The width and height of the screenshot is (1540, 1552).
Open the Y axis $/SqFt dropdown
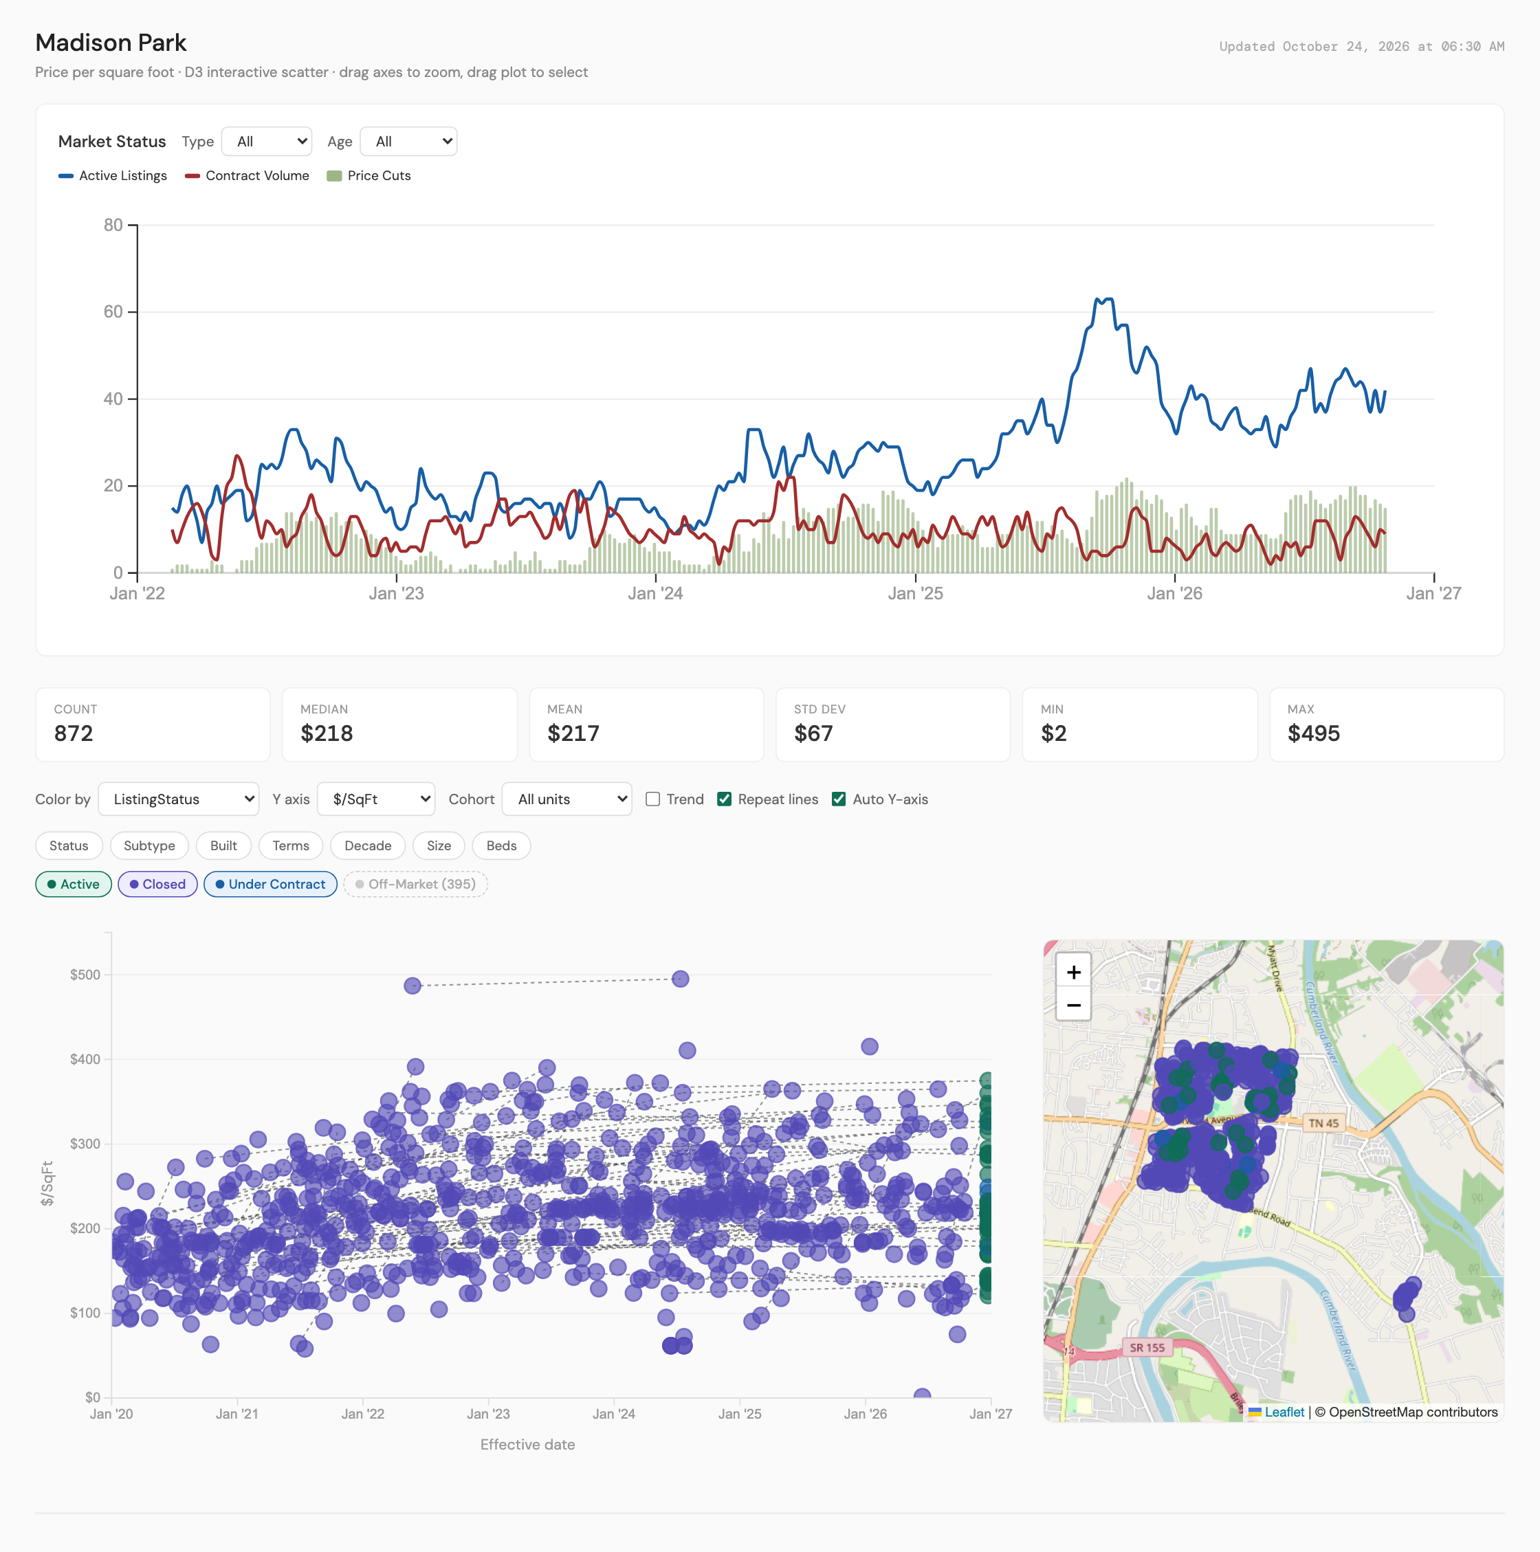[376, 799]
